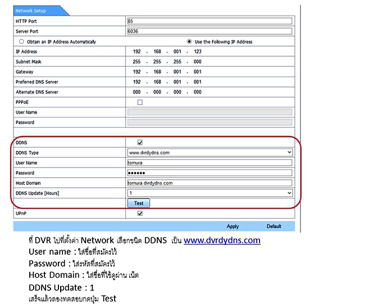368x306 pixels.
Task: Open the DDNS Type dropdown
Action: coord(210,152)
